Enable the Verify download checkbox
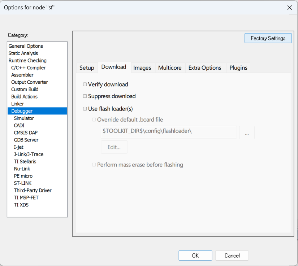Image resolution: width=298 pixels, height=266 pixels. coord(85,84)
